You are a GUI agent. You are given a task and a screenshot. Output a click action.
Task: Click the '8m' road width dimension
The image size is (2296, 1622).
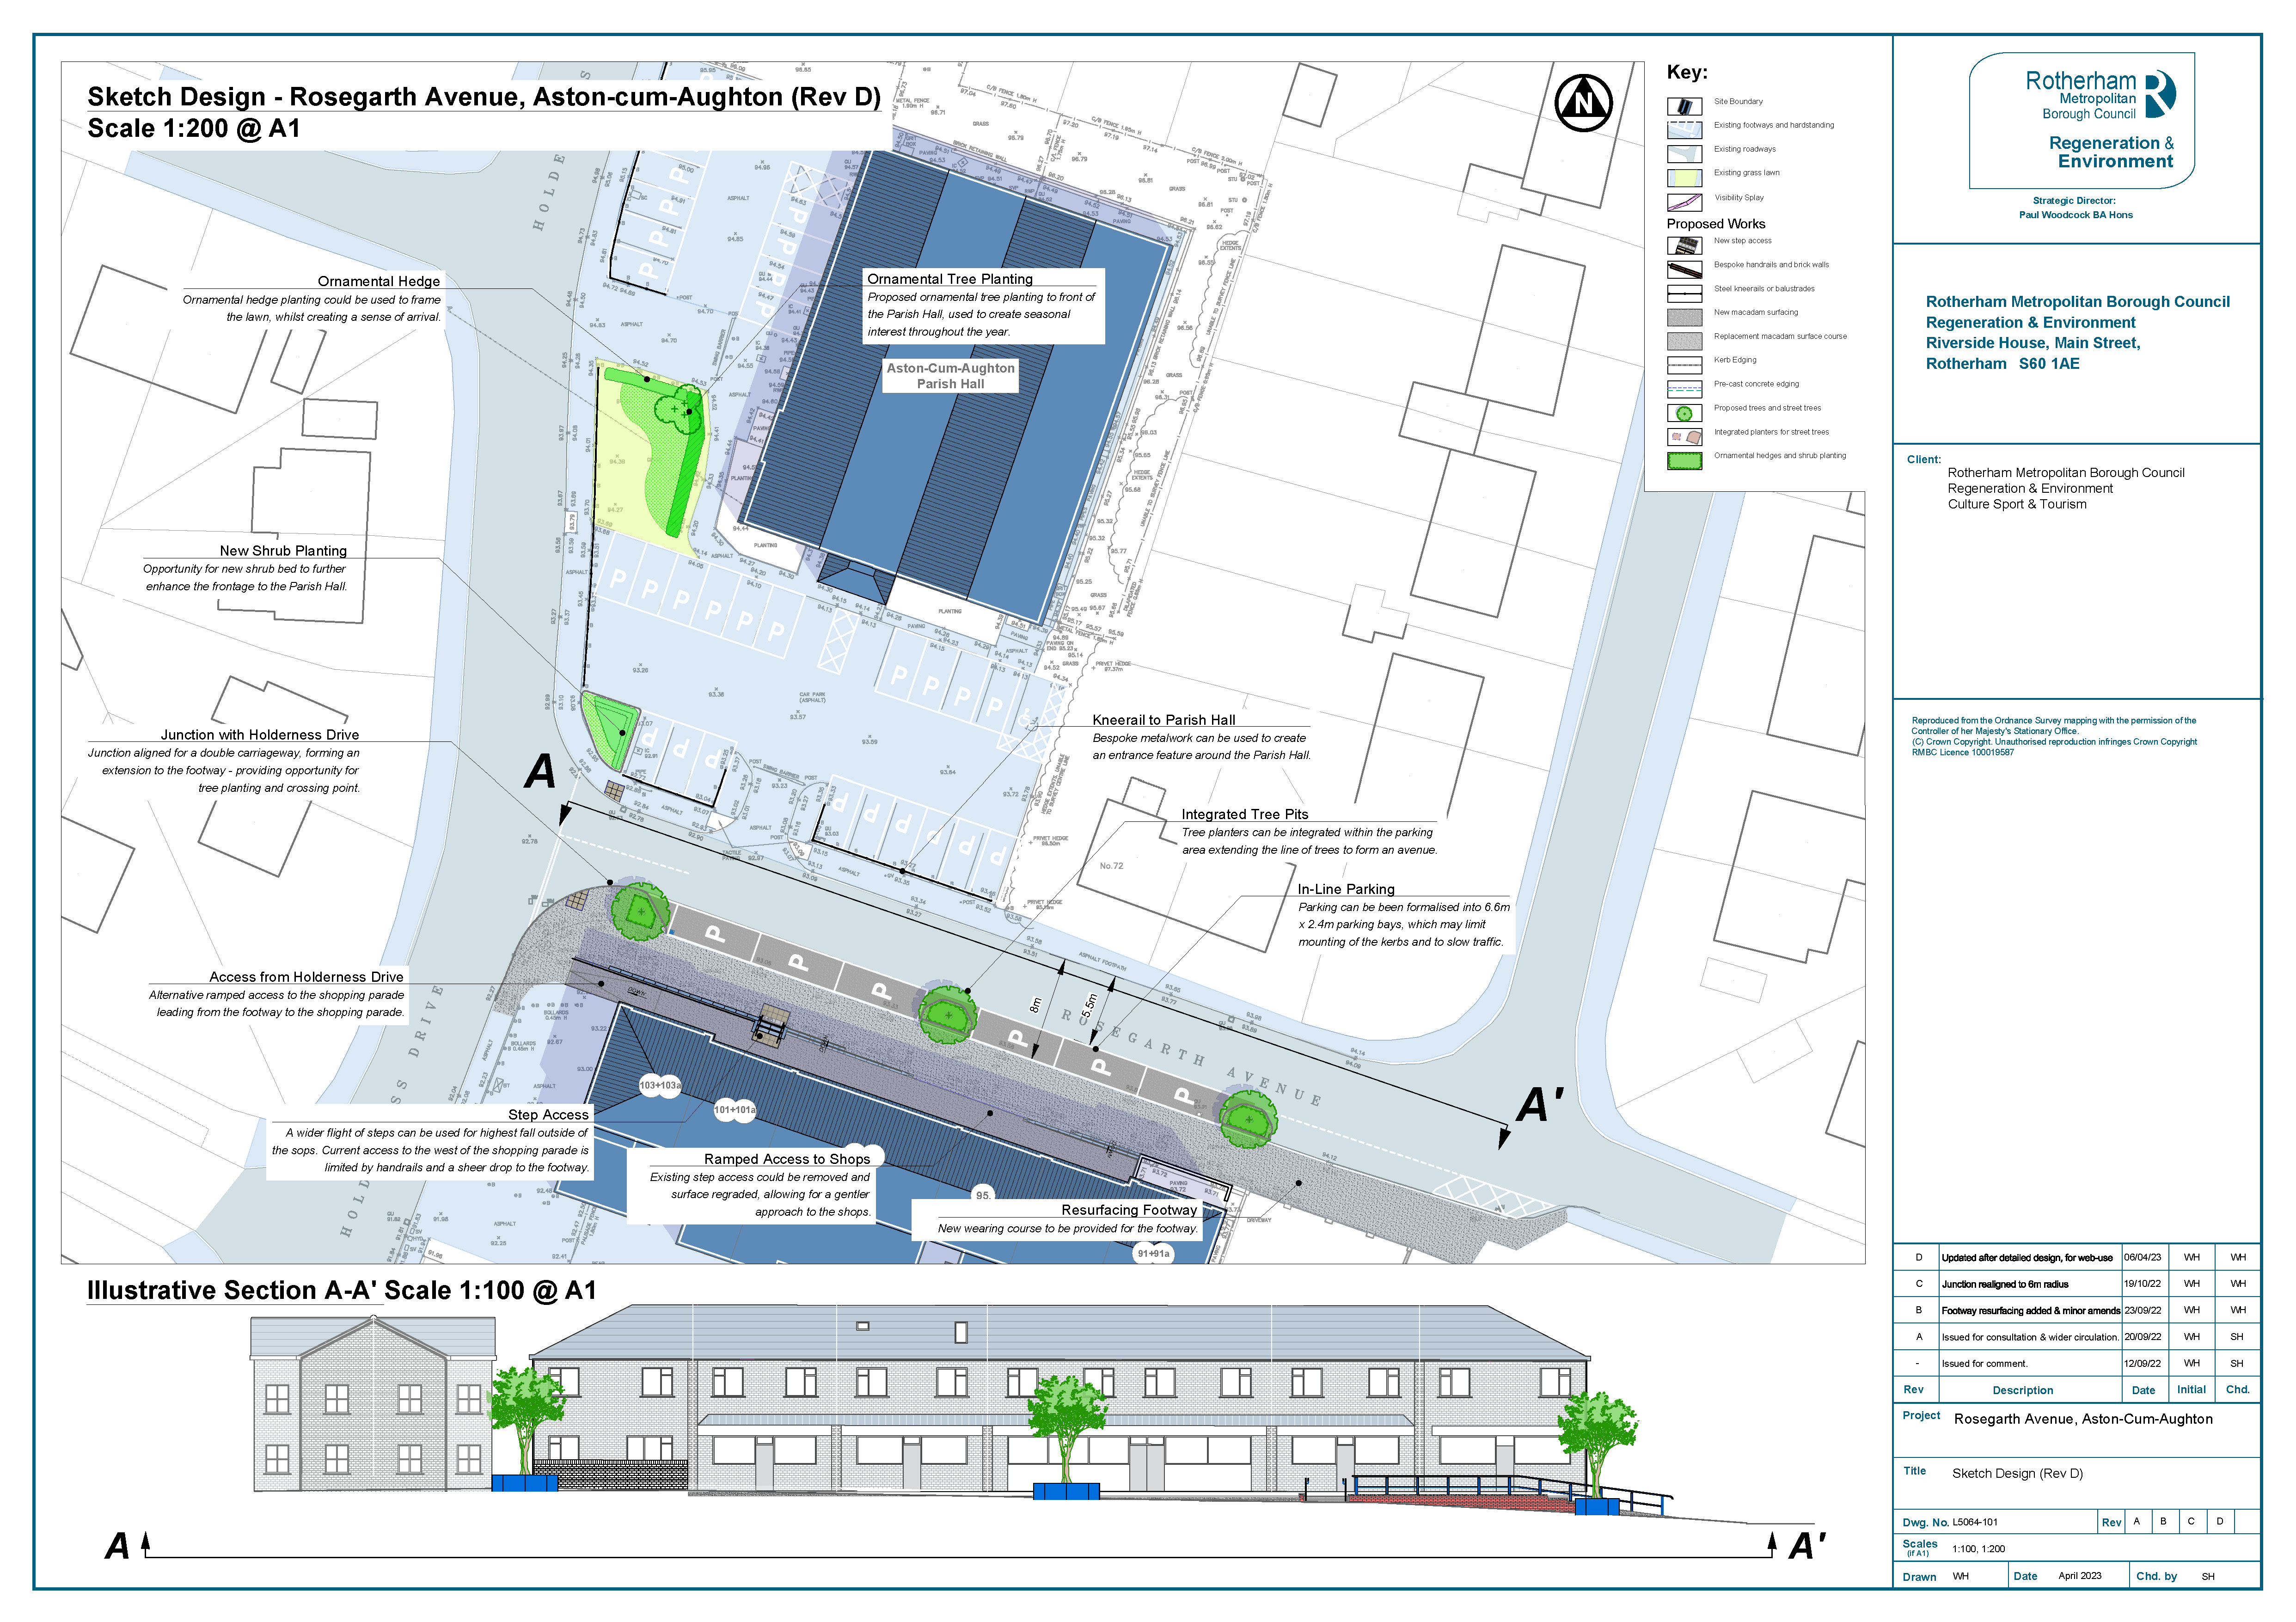(x=1036, y=1004)
